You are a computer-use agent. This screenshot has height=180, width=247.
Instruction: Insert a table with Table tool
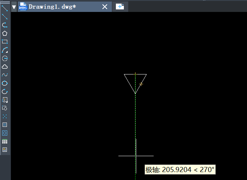point(5,141)
